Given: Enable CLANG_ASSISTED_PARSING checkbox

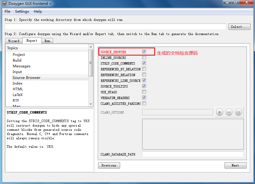Looking at the screenshot, I should tap(144, 103).
